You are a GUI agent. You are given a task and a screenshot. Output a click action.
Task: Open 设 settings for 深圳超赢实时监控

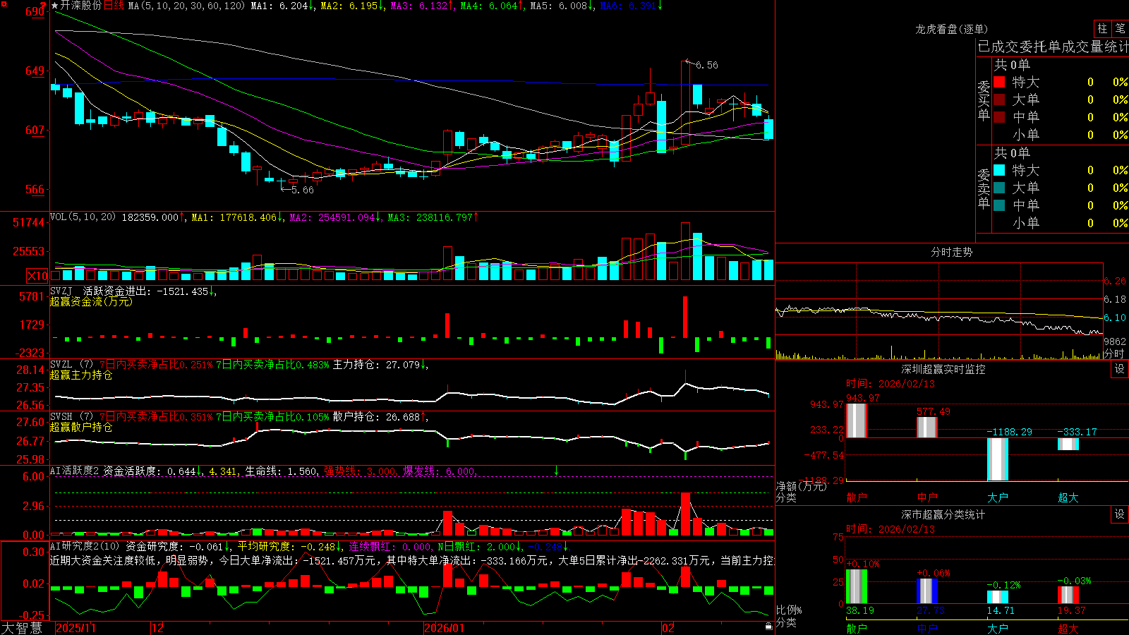tap(1120, 369)
